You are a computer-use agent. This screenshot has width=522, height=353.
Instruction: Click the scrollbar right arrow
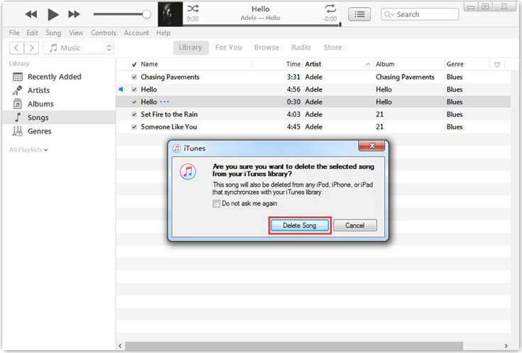pyautogui.click(x=506, y=346)
